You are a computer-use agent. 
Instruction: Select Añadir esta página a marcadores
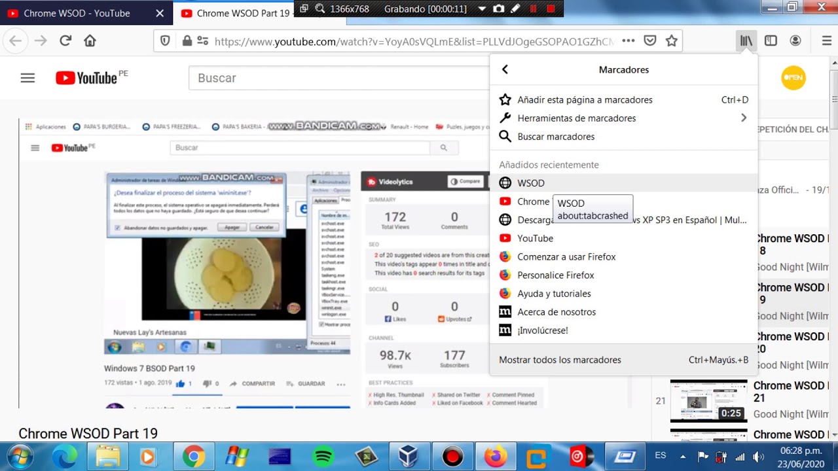click(x=624, y=99)
